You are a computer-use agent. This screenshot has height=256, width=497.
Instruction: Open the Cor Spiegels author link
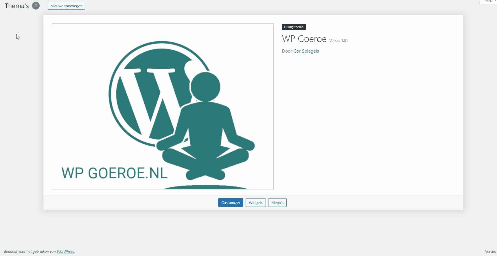[x=306, y=51]
